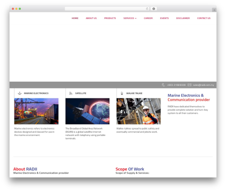Go to the ABOUT US page
Viewport: 226px width, 191px height.
click(x=91, y=18)
